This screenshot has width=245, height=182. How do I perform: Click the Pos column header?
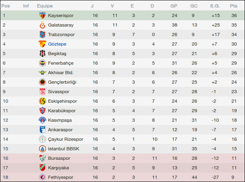coord(6,6)
